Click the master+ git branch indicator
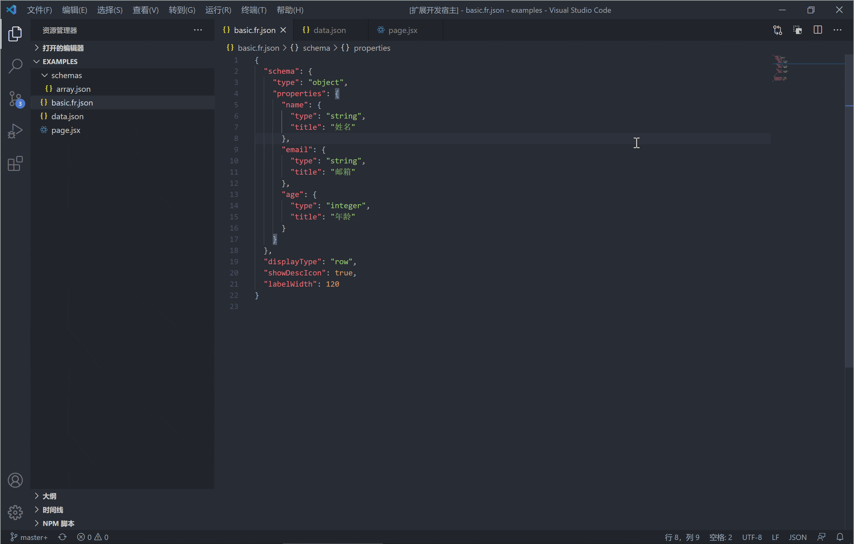 point(29,537)
